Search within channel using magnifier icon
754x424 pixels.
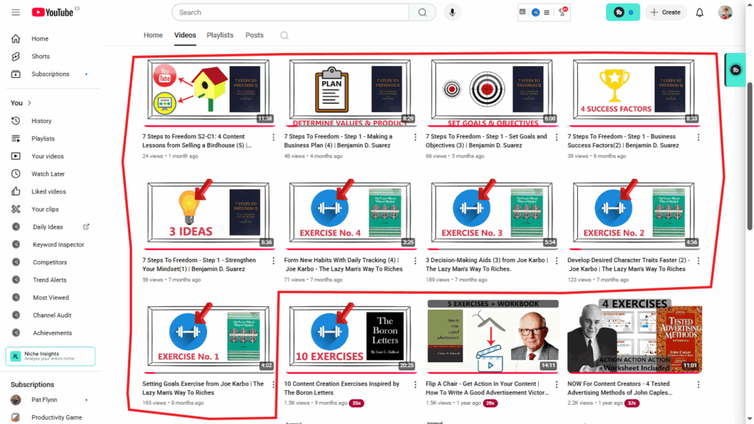click(x=284, y=35)
